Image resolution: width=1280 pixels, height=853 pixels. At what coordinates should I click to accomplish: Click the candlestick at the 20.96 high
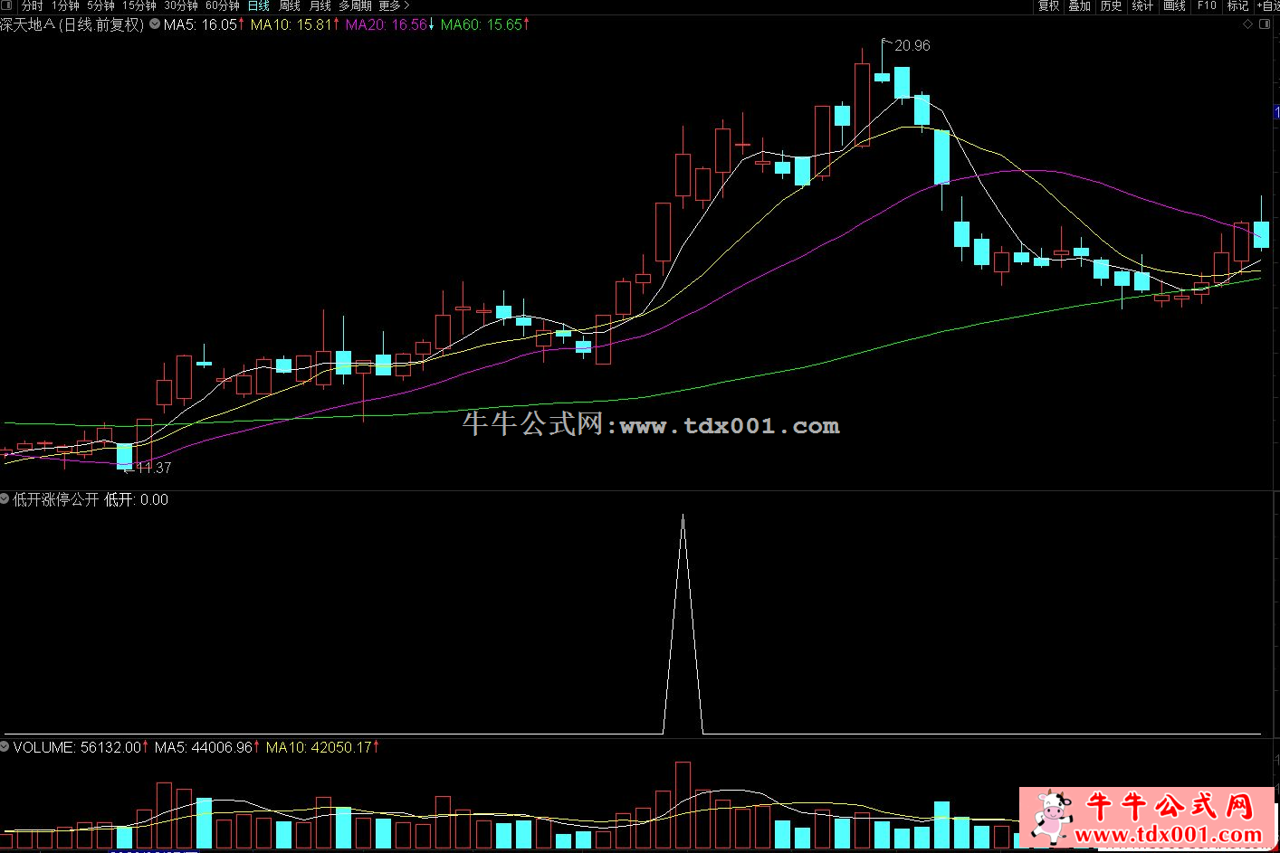(x=883, y=76)
